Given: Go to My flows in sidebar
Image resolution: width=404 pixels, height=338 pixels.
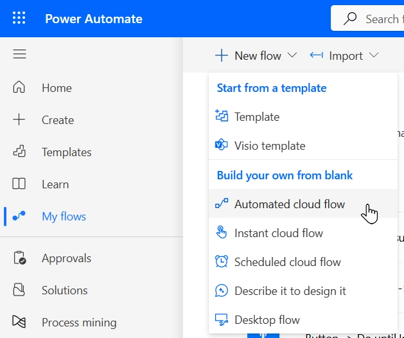Looking at the screenshot, I should pos(64,217).
